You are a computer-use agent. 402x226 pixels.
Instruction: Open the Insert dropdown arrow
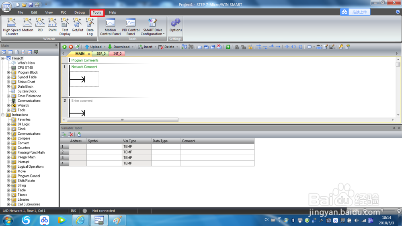155,47
